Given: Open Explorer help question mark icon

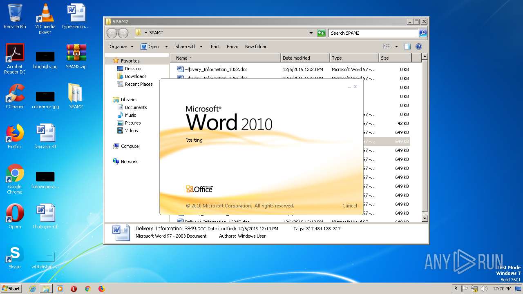Looking at the screenshot, I should [x=418, y=47].
